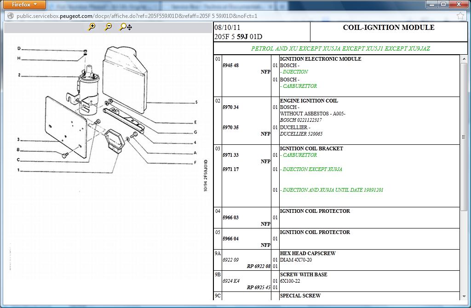Click replacement part RP 6922 08
This screenshot has height=308, width=471.
(258, 266)
